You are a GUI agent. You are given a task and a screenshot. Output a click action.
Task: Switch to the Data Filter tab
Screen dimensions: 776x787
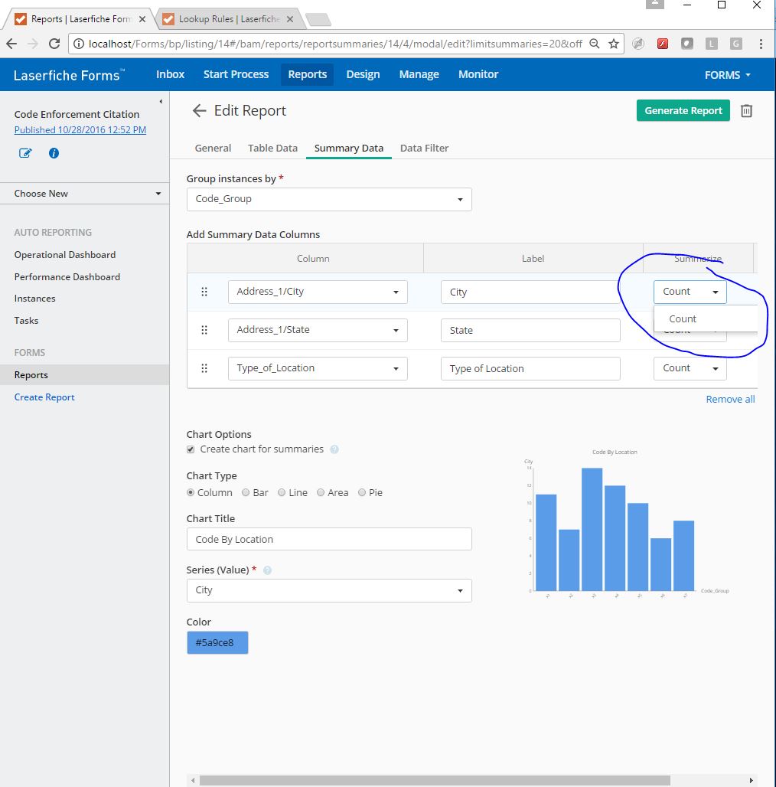click(x=424, y=148)
